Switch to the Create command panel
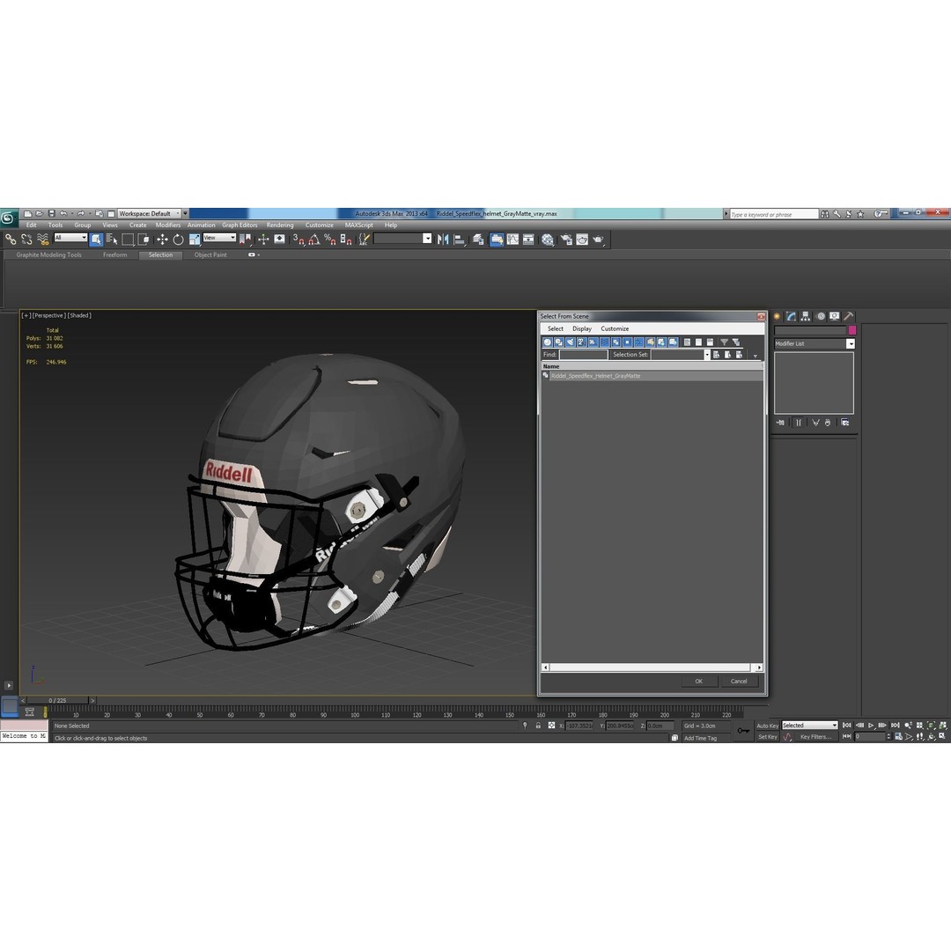This screenshot has height=951, width=951. [x=777, y=316]
